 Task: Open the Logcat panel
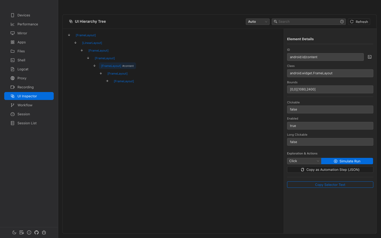click(x=22, y=69)
